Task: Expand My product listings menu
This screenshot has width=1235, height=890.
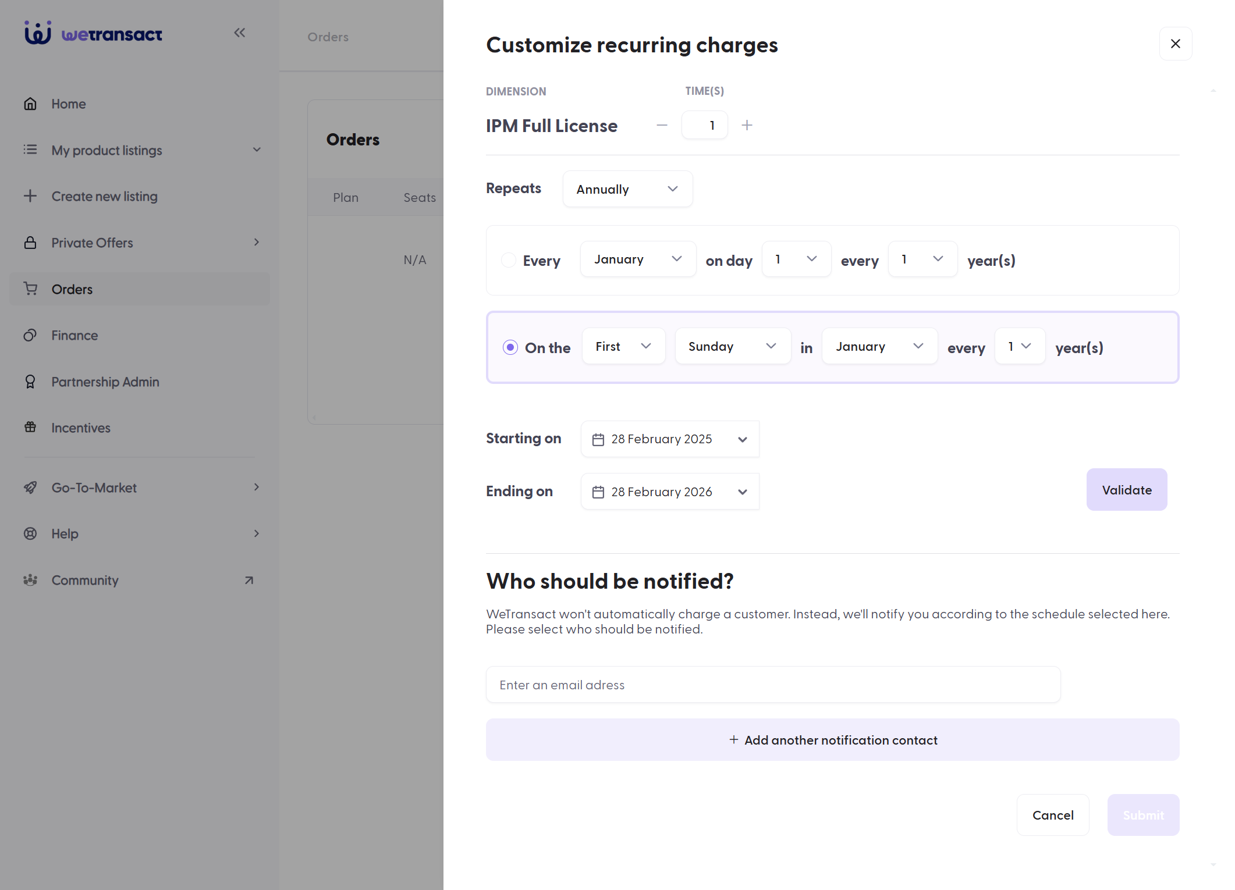Action: click(x=257, y=150)
